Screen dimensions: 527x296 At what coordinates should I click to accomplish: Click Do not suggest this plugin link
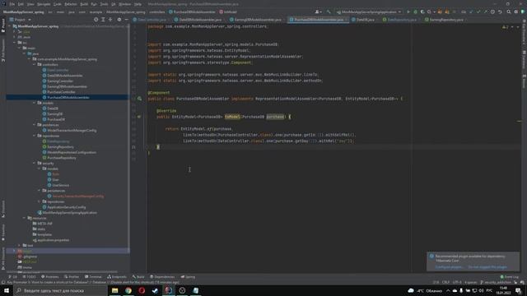tap(487, 267)
